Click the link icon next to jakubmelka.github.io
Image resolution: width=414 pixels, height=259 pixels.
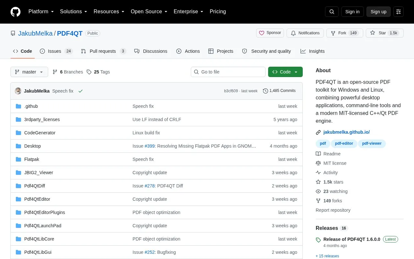point(318,132)
